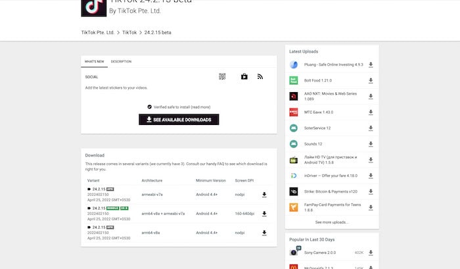
Task: Click the FamPay app icon
Action: 294,207
